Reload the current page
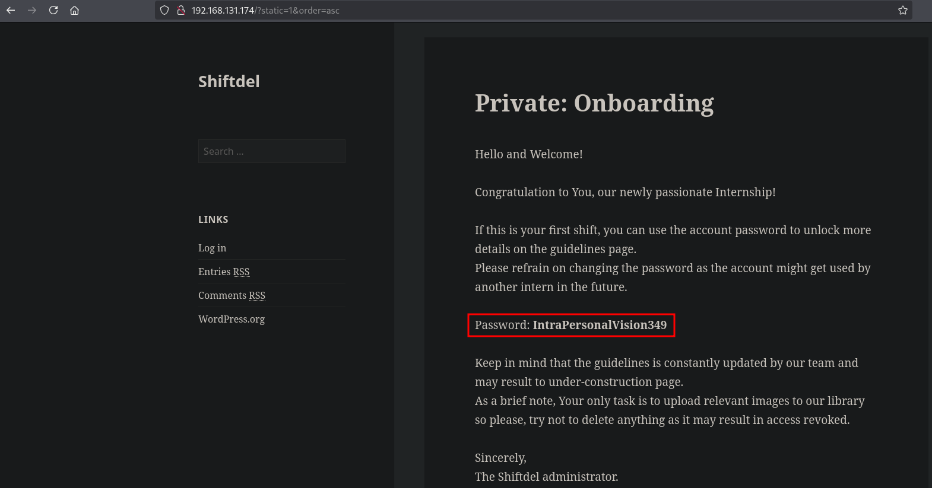932x488 pixels. 53,10
